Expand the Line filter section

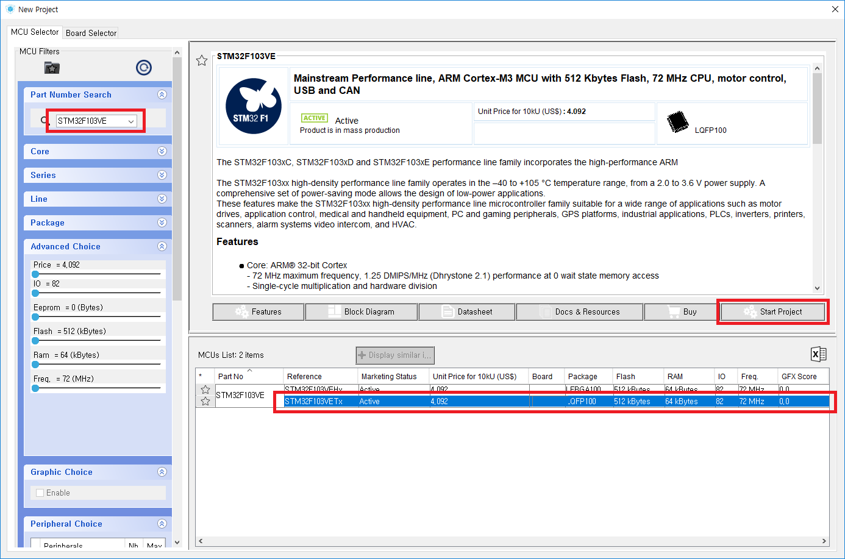162,199
